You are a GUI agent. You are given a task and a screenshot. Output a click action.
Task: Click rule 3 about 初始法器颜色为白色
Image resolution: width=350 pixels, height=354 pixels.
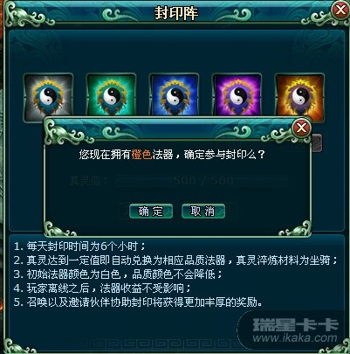[x=118, y=274]
